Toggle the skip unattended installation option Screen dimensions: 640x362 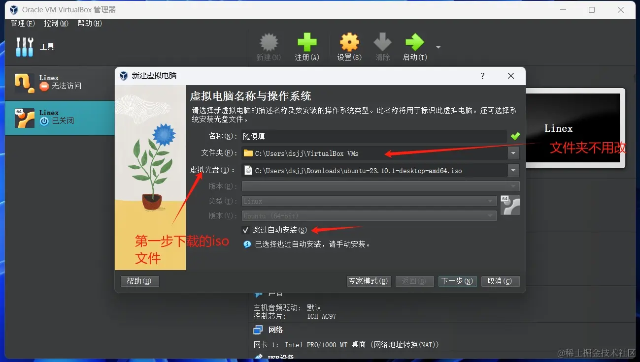tap(245, 230)
